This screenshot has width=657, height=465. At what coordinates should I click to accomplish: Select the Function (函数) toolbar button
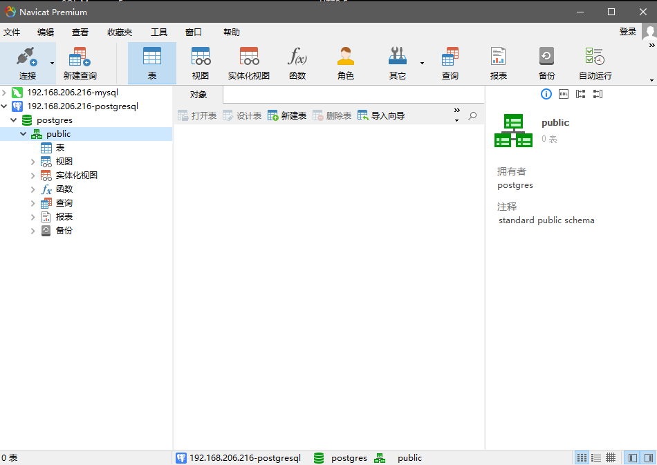pos(297,63)
